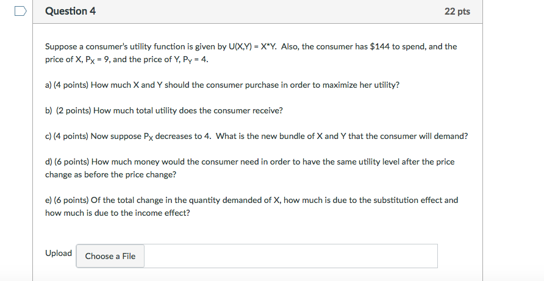Click the Question 4 heading
The width and height of the screenshot is (544, 281).
click(70, 11)
